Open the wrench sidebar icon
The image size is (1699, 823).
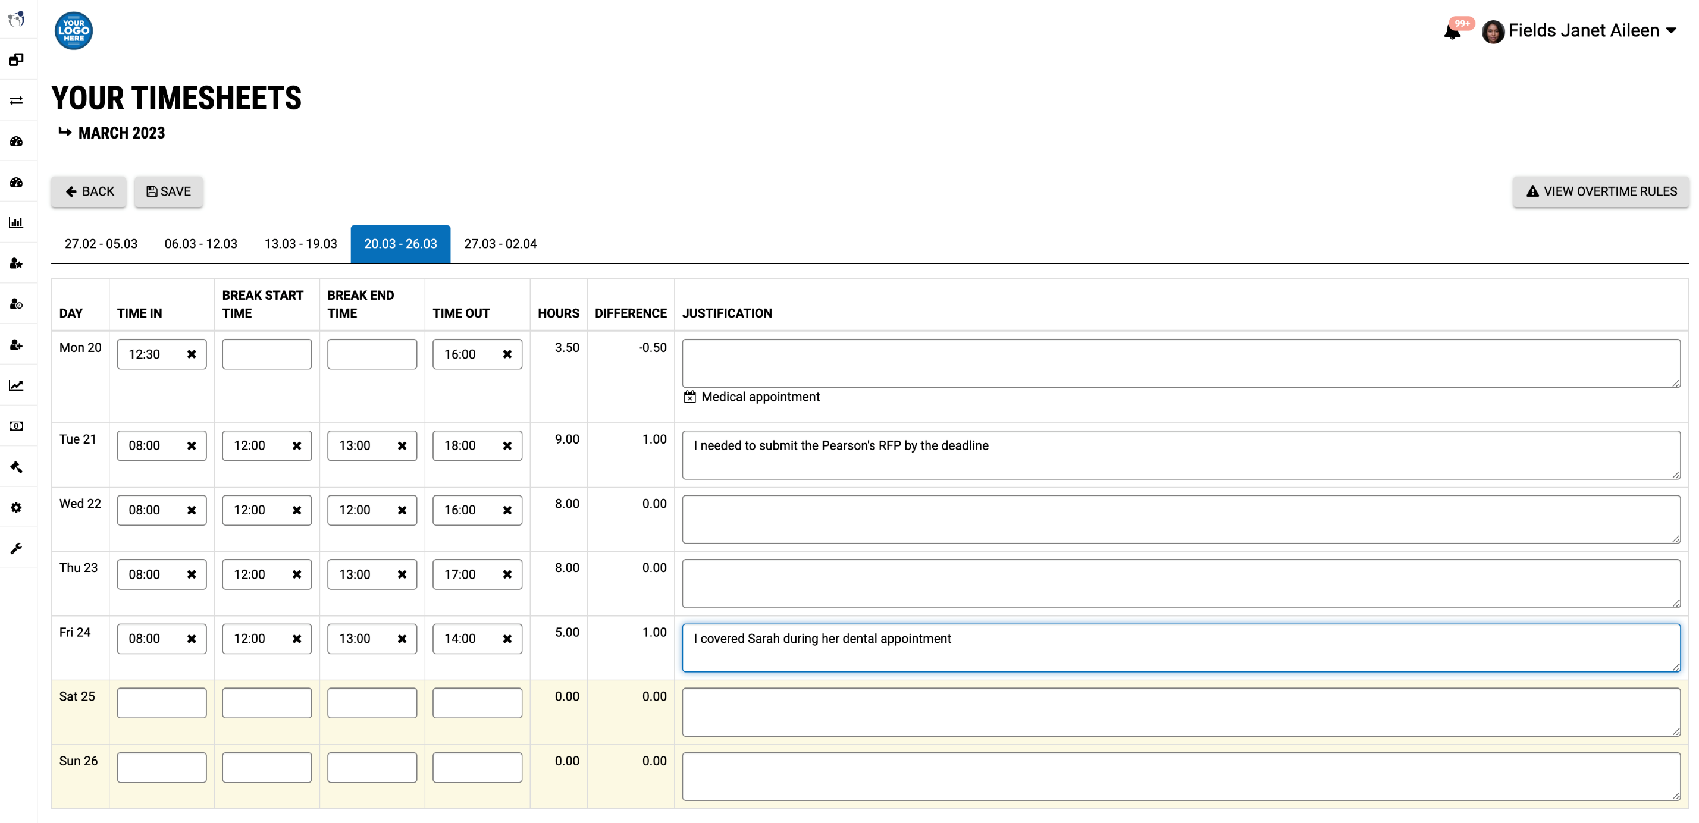coord(17,549)
